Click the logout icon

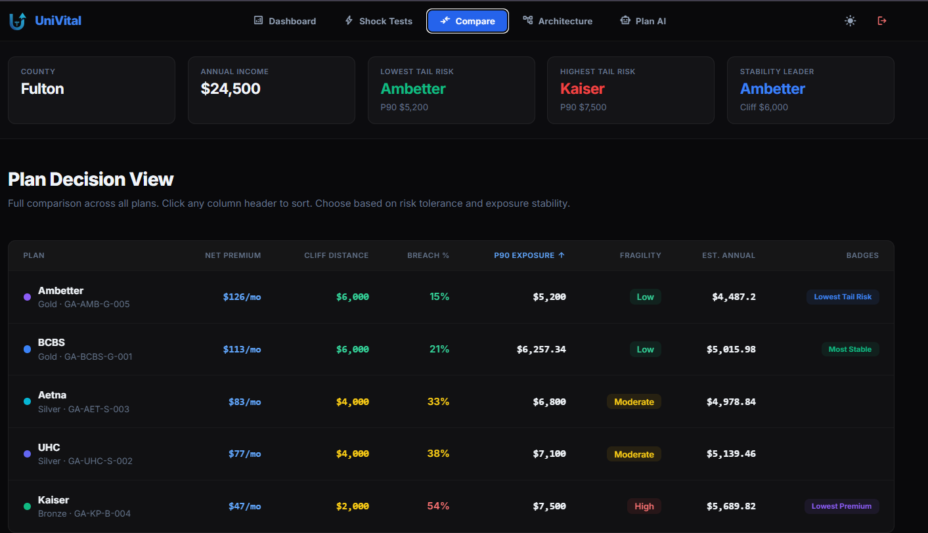[x=882, y=21]
